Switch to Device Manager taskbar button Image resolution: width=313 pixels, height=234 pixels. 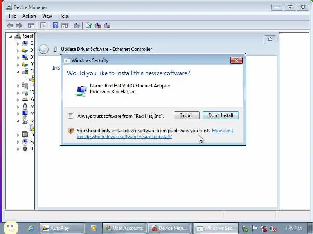(x=170, y=228)
